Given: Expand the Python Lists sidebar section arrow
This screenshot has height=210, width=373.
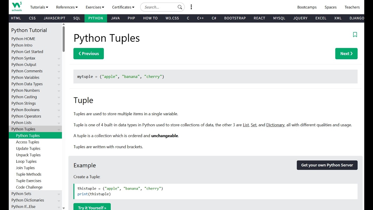Looking at the screenshot, I should pyautogui.click(x=59, y=123).
